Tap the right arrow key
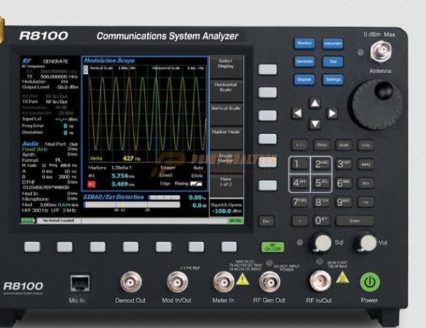 click(332, 114)
